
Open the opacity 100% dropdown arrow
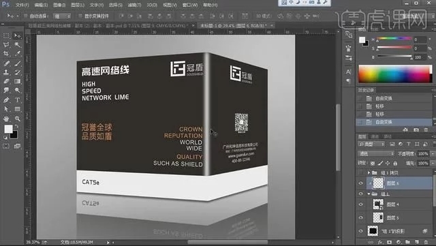pyautogui.click(x=433, y=153)
